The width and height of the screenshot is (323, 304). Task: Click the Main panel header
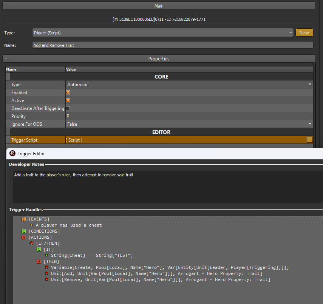point(159,6)
